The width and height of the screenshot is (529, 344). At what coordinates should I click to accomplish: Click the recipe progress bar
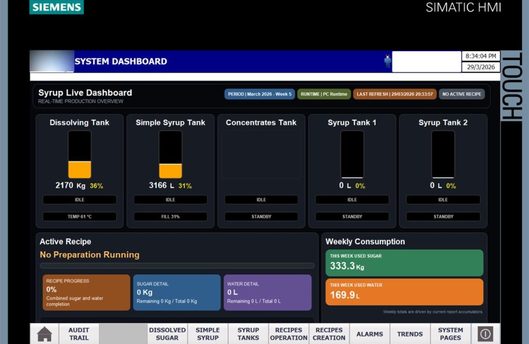177,266
